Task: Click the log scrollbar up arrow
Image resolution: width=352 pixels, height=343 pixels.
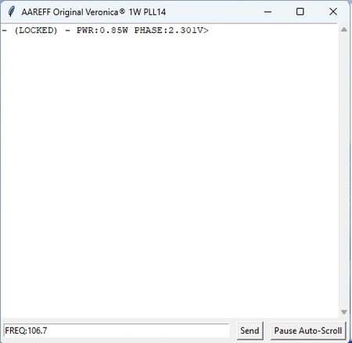Action: point(344,30)
